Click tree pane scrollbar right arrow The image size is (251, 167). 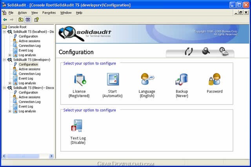(x=51, y=156)
